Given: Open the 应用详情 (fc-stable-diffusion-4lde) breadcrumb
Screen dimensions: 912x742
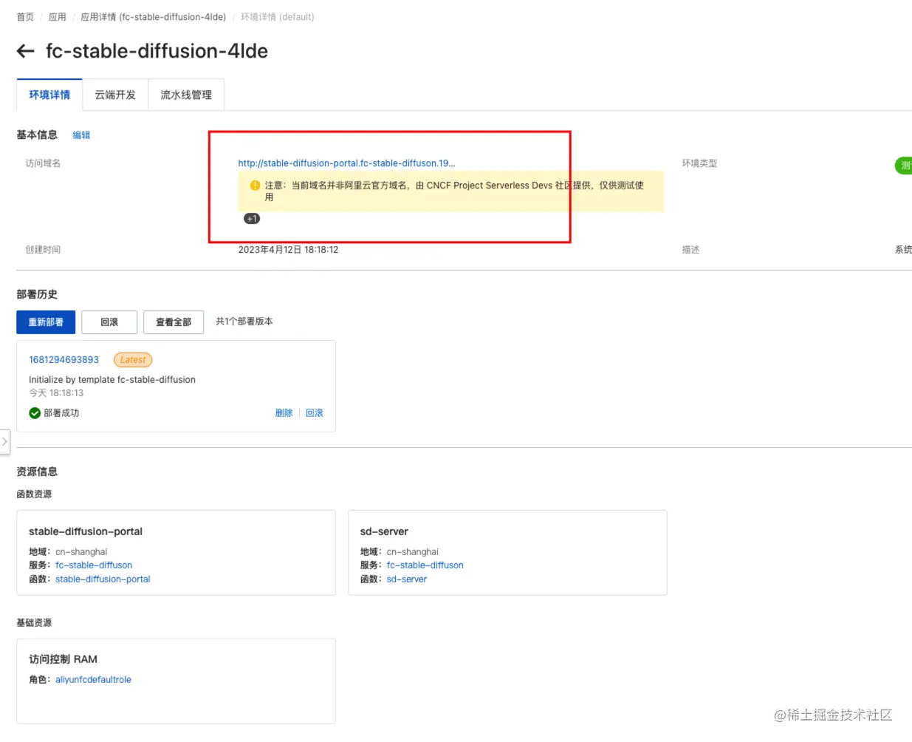Looking at the screenshot, I should click(153, 17).
